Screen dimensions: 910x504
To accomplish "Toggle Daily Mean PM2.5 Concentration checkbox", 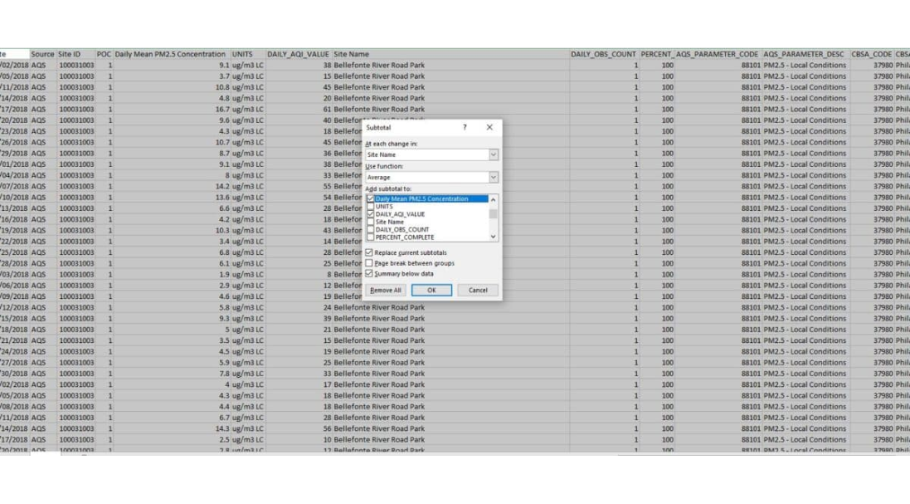I will coord(370,198).
